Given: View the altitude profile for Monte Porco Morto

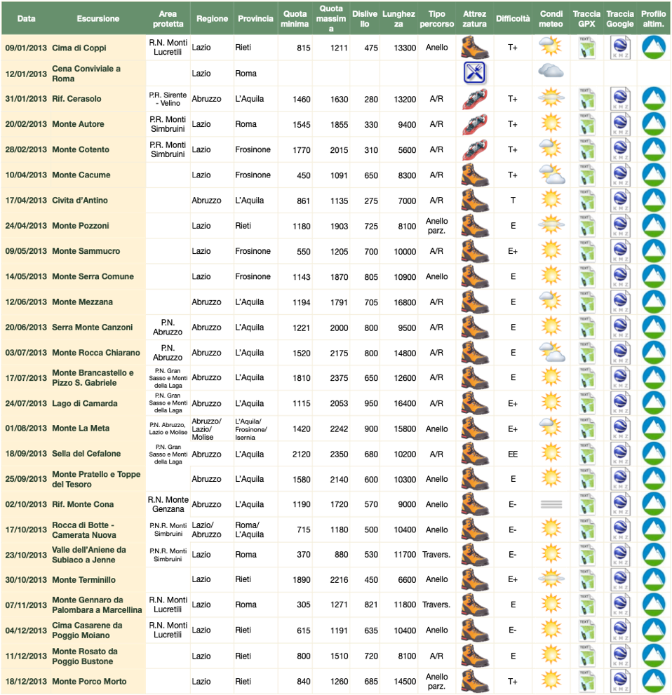Looking at the screenshot, I should point(653,681).
